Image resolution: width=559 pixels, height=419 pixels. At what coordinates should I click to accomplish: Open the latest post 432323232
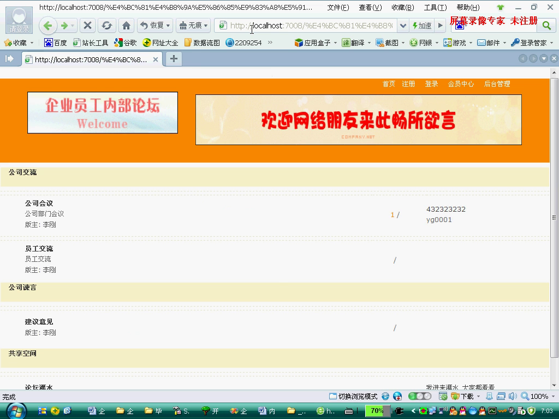[x=446, y=209]
